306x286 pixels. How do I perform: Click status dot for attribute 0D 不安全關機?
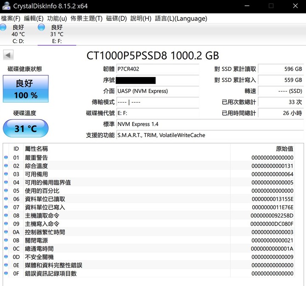click(6, 257)
